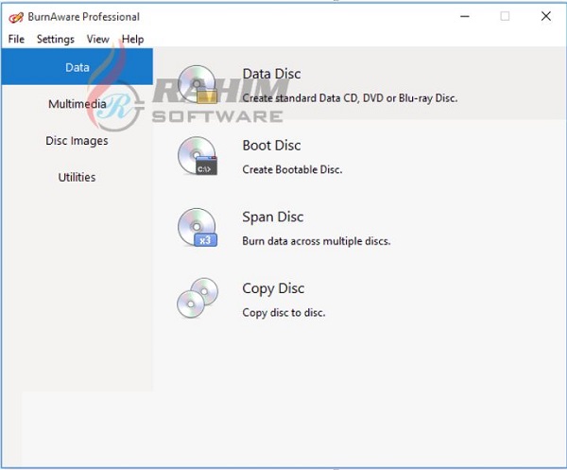The height and width of the screenshot is (470, 567).
Task: Switch to the Multimedia category
Action: [77, 104]
